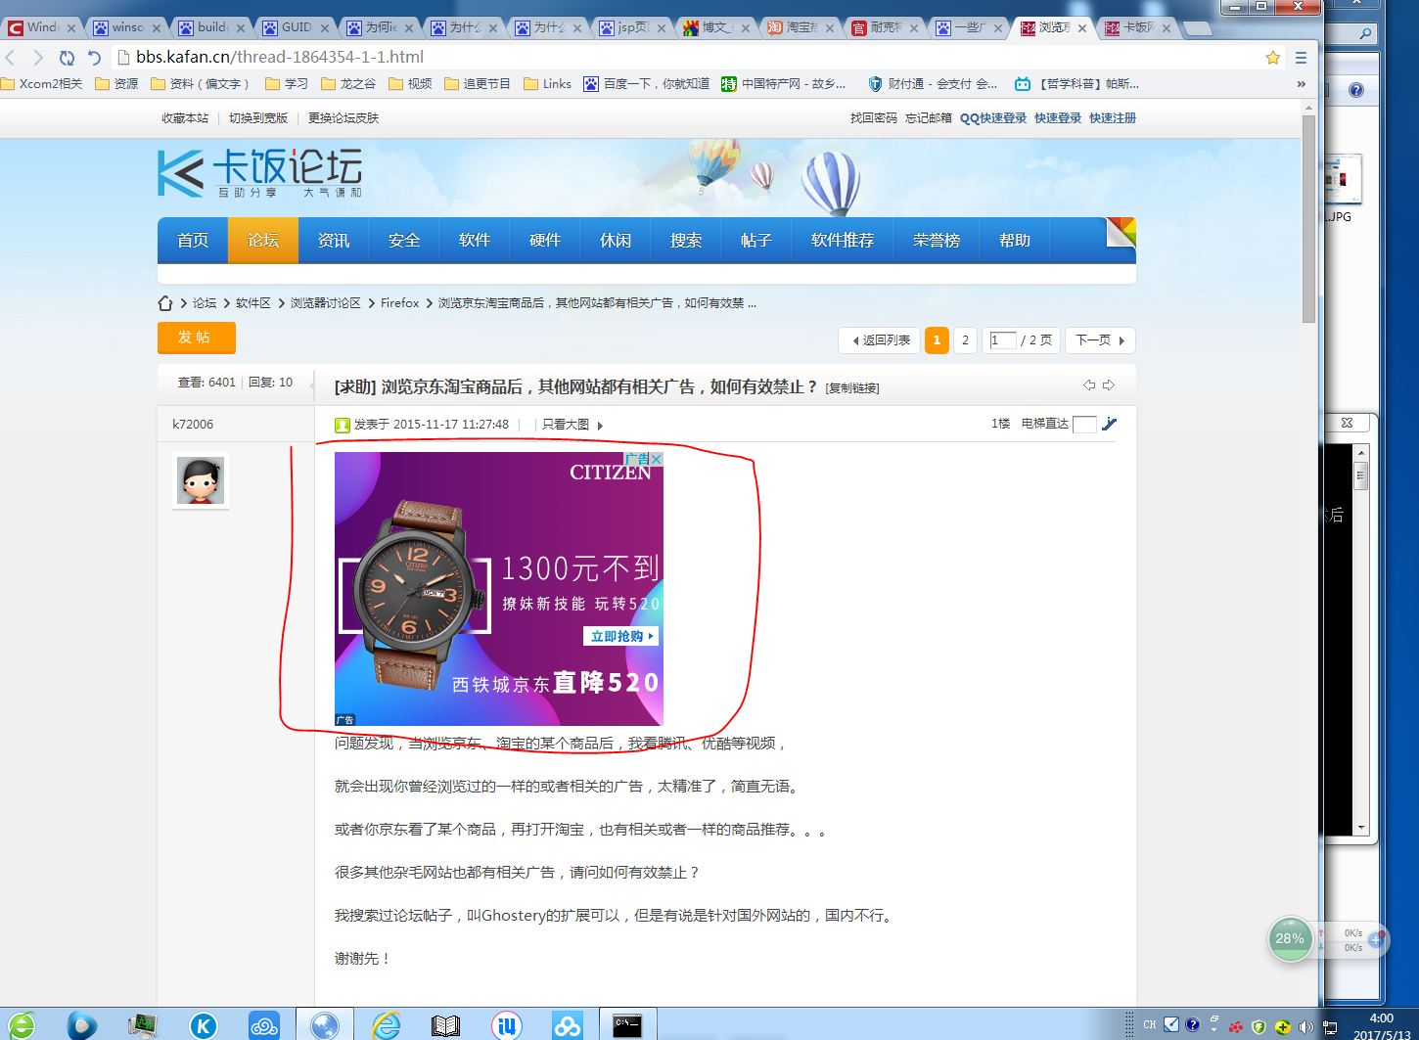Click the 更换论坛皮肤 link

tap(343, 118)
